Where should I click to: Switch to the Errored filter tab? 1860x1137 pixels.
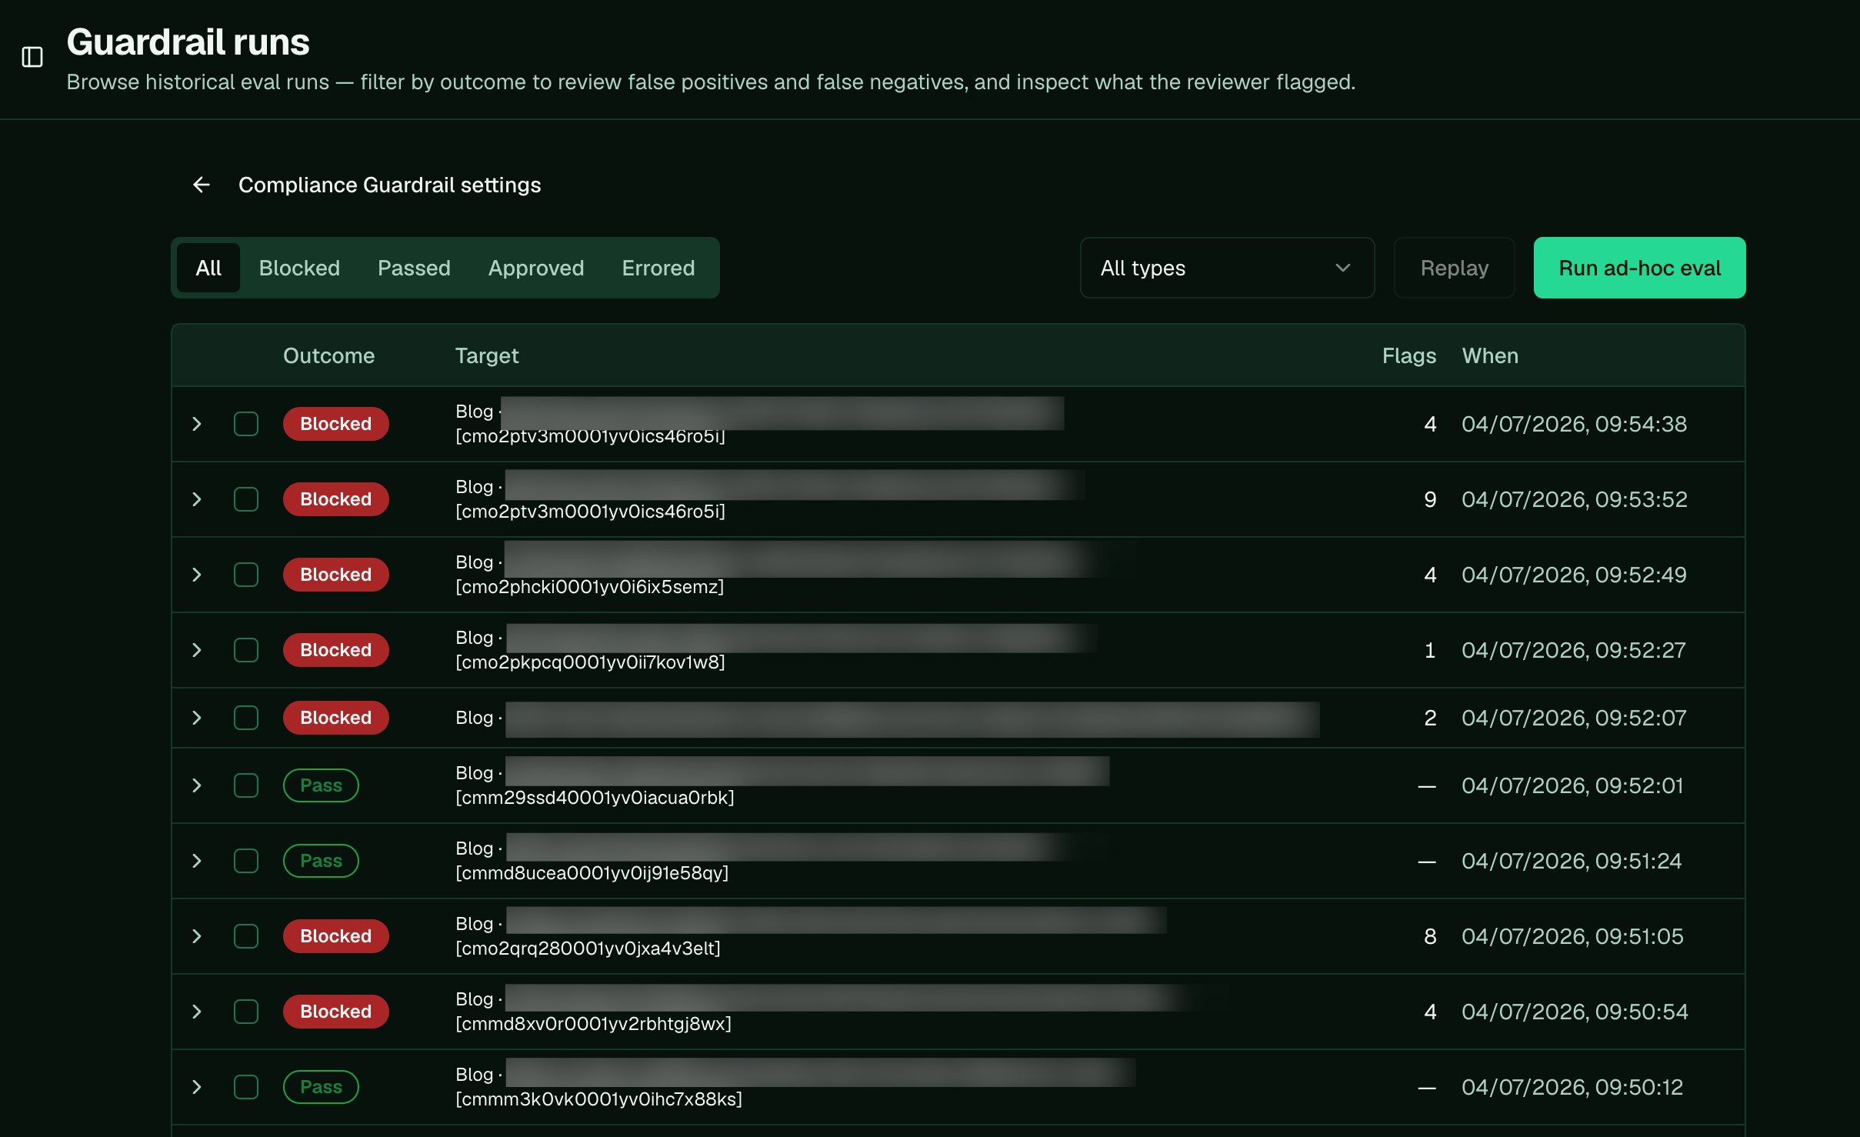658,268
